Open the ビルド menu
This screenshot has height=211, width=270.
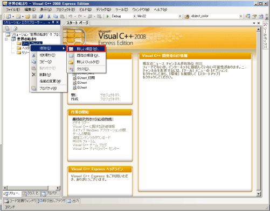86,10
